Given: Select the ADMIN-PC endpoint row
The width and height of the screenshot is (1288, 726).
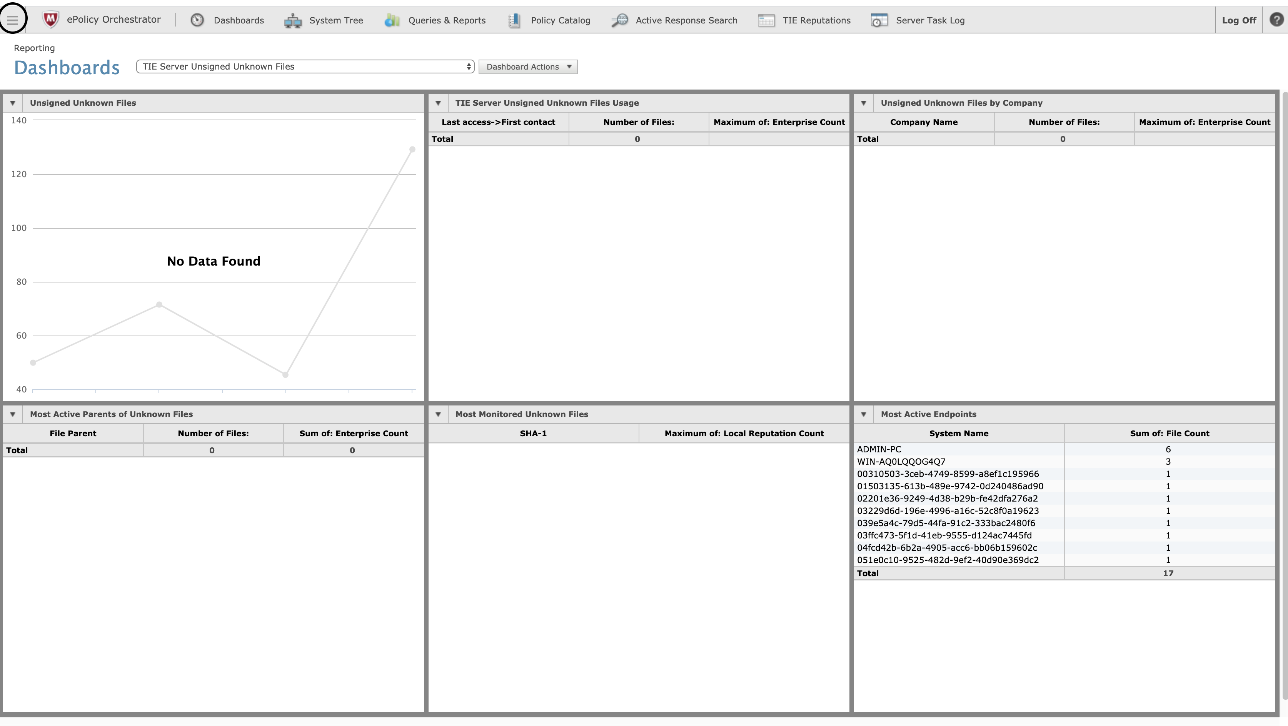Looking at the screenshot, I should coord(879,449).
